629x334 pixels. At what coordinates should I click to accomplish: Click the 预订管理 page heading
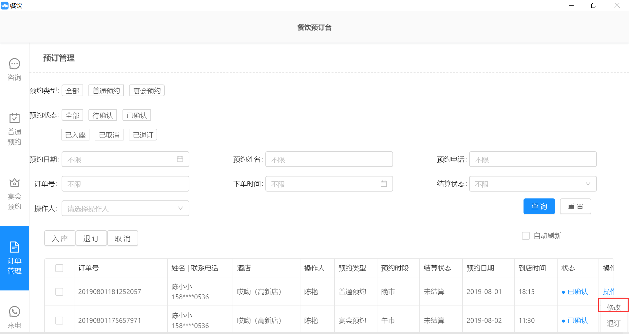coord(59,58)
